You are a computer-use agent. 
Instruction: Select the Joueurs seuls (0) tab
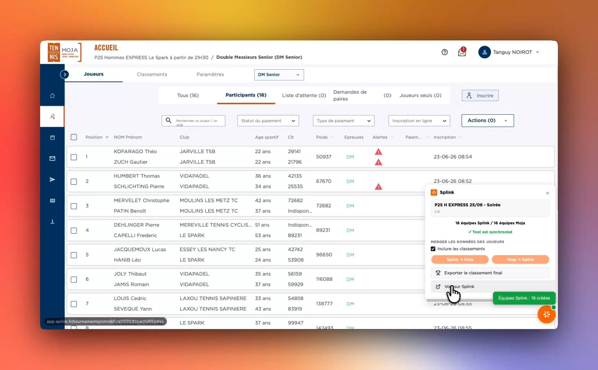(x=420, y=95)
